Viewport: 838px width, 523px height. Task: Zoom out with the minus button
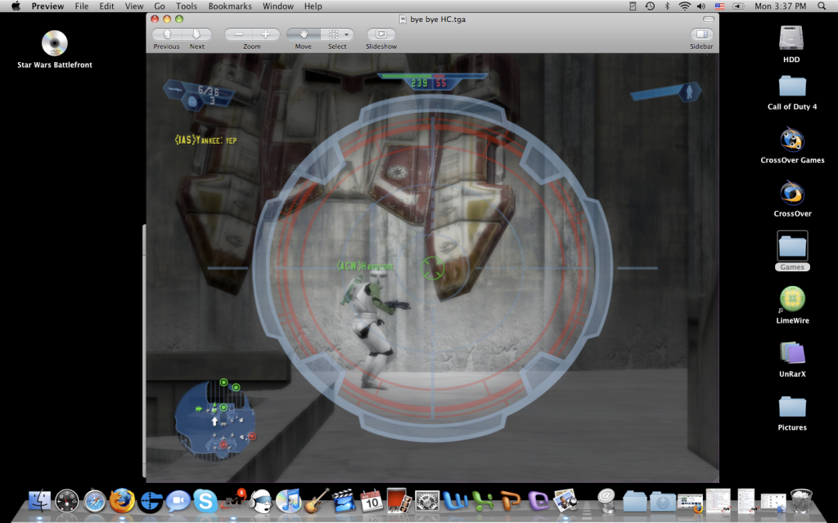point(238,34)
